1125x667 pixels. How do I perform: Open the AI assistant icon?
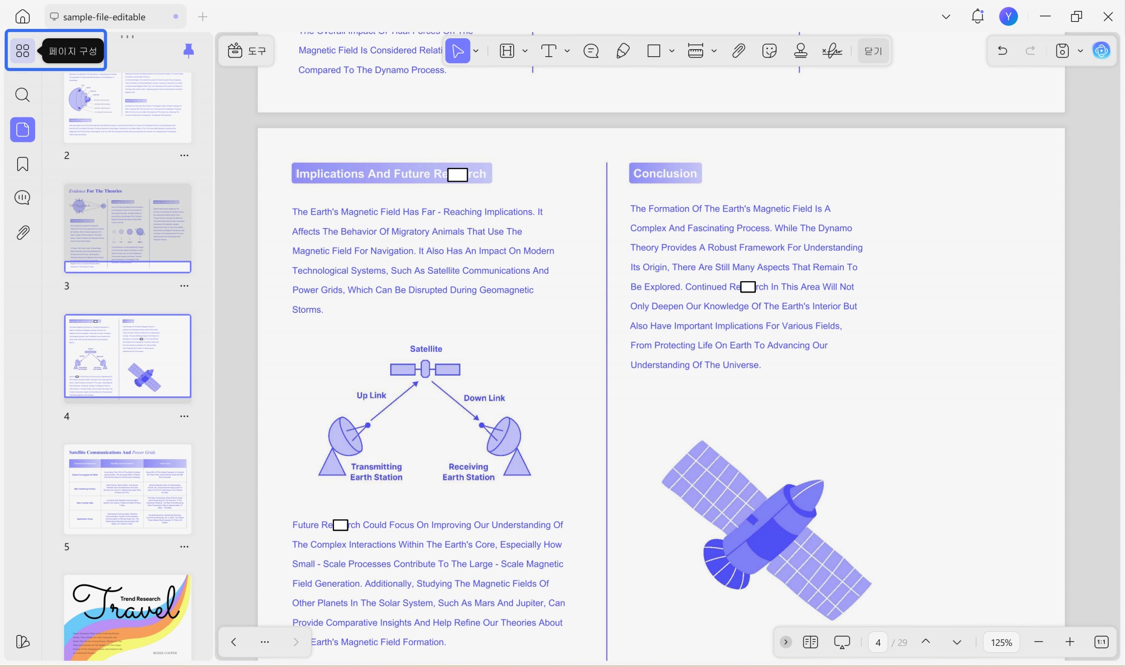click(x=1101, y=51)
